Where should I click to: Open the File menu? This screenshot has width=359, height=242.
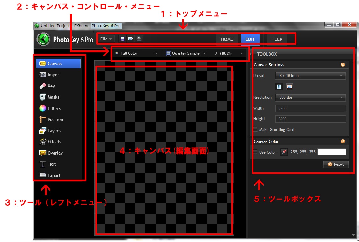(x=106, y=39)
